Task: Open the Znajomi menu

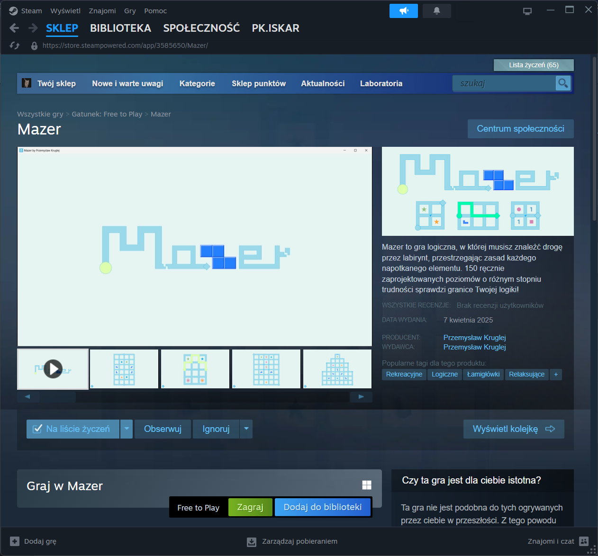Action: pos(102,11)
